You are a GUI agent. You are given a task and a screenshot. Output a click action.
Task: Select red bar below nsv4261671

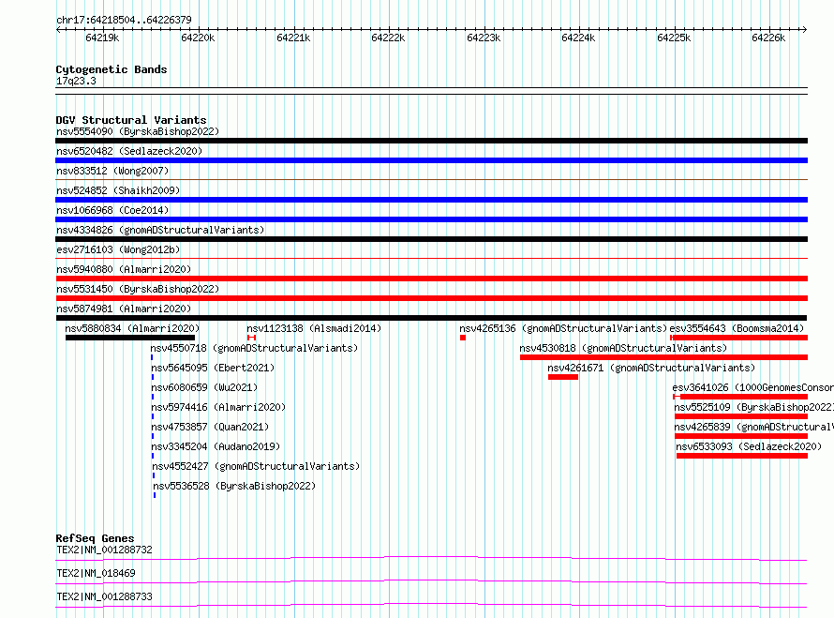coord(563,377)
